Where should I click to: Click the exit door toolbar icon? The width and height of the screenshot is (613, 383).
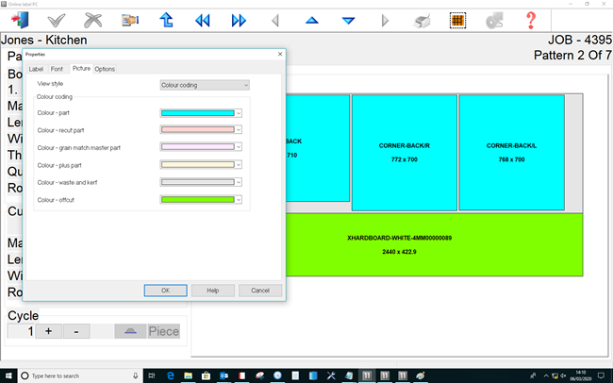[x=20, y=19]
